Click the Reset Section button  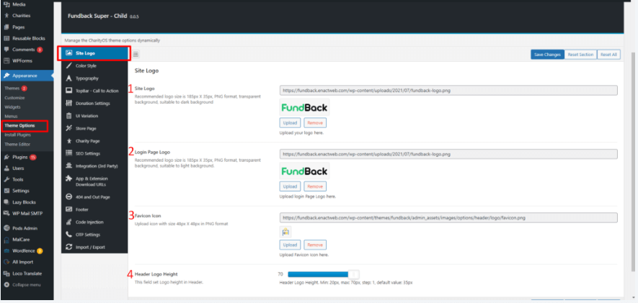point(580,55)
